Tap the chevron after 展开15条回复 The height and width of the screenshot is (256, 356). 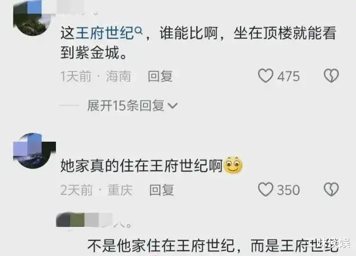tap(172, 106)
